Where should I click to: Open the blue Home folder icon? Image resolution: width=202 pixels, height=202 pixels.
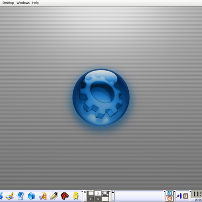click(x=31, y=196)
